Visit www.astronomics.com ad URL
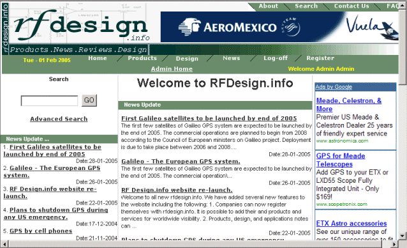 (342, 141)
